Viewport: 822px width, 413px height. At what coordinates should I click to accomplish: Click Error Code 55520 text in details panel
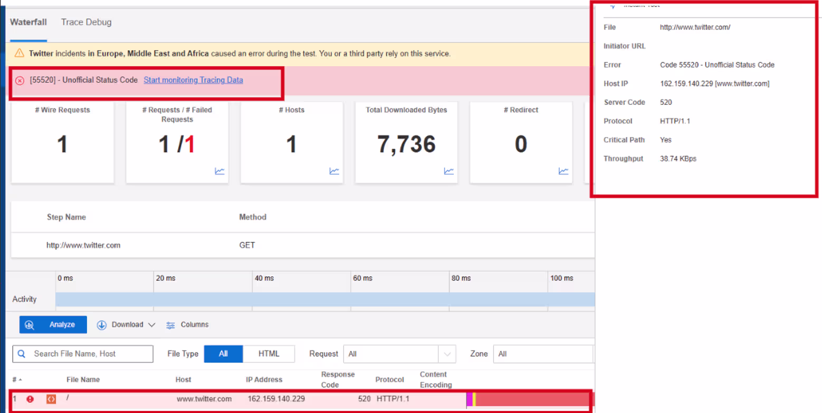[717, 65]
